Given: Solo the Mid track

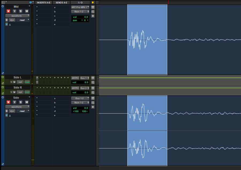Looking at the screenshot, I should [20, 11].
